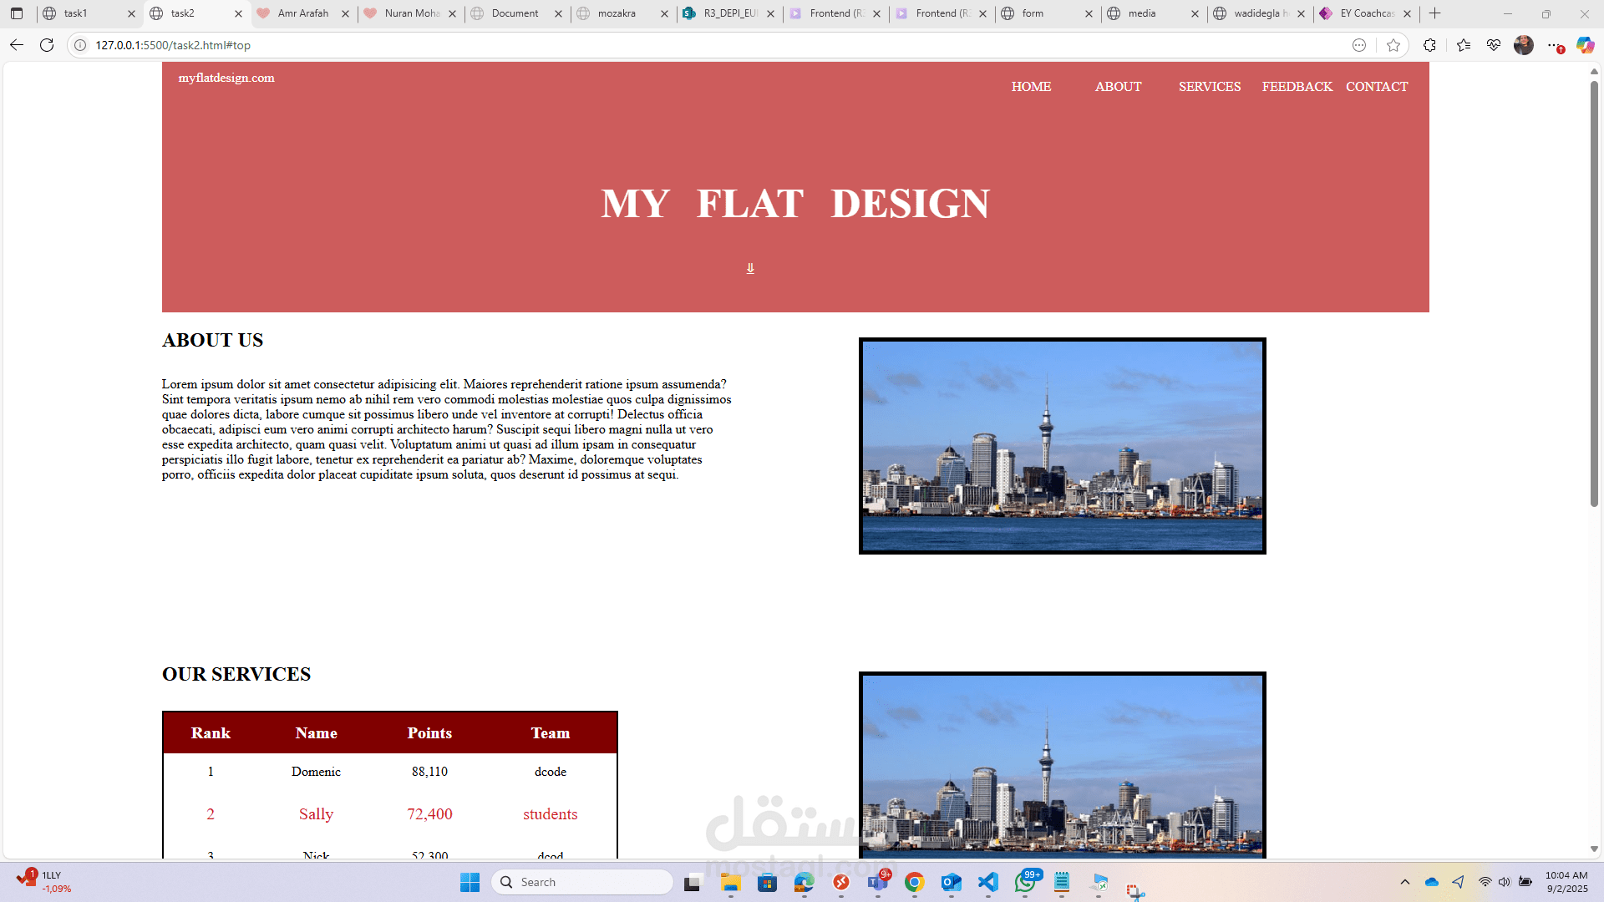Open the Favorites list icon

(x=1463, y=45)
